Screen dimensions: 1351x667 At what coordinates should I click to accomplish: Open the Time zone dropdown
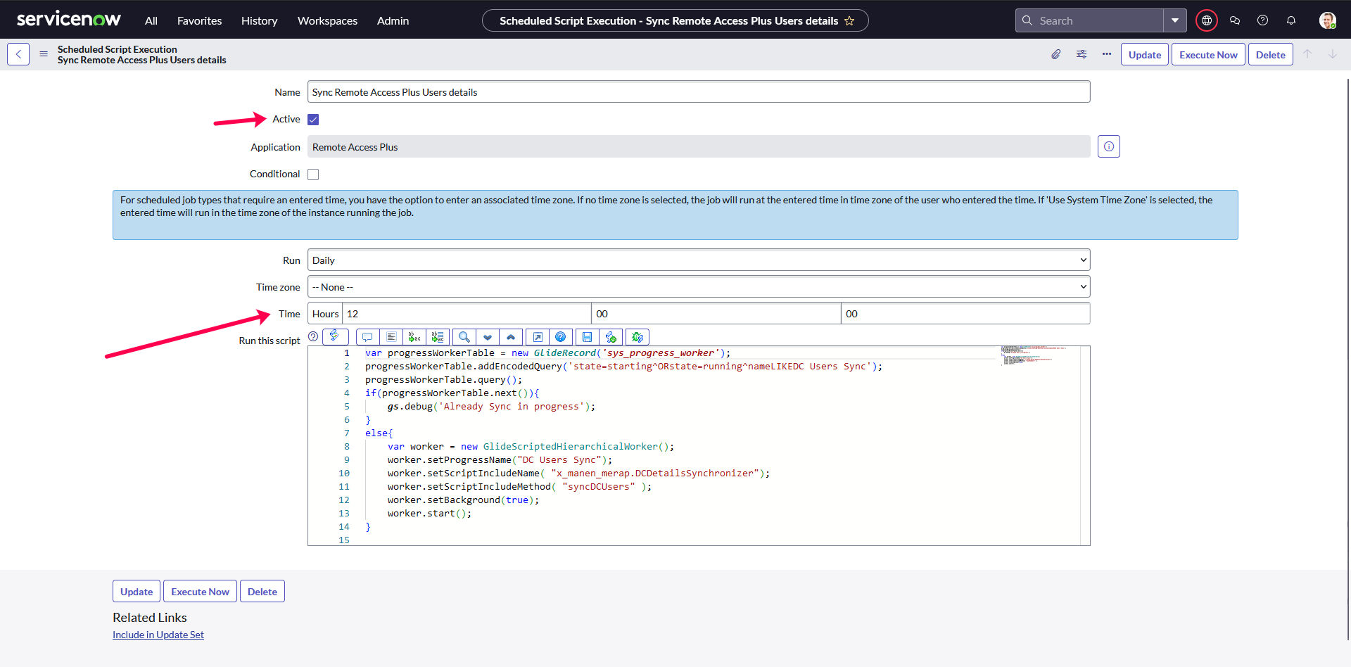(698, 287)
